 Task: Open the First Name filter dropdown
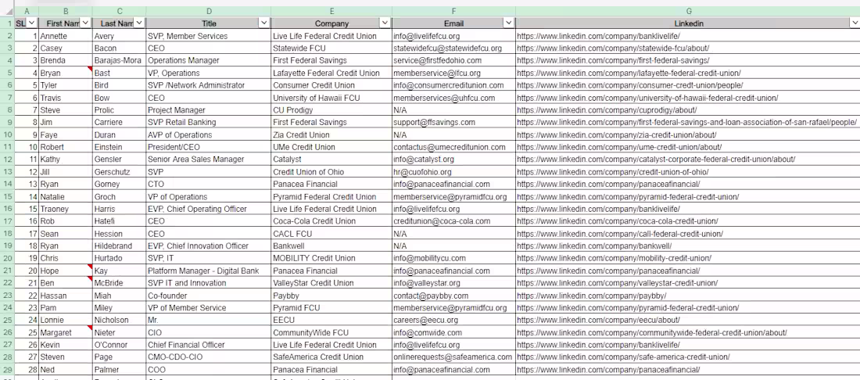[85, 23]
